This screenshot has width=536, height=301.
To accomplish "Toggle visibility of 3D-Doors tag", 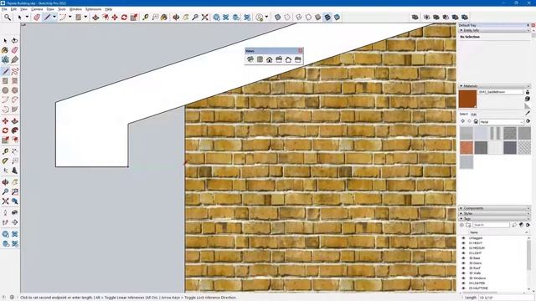I will pos(463,263).
